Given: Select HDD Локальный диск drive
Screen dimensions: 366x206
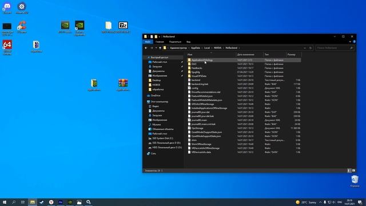Looking at the screenshot, I should (x=167, y=148).
